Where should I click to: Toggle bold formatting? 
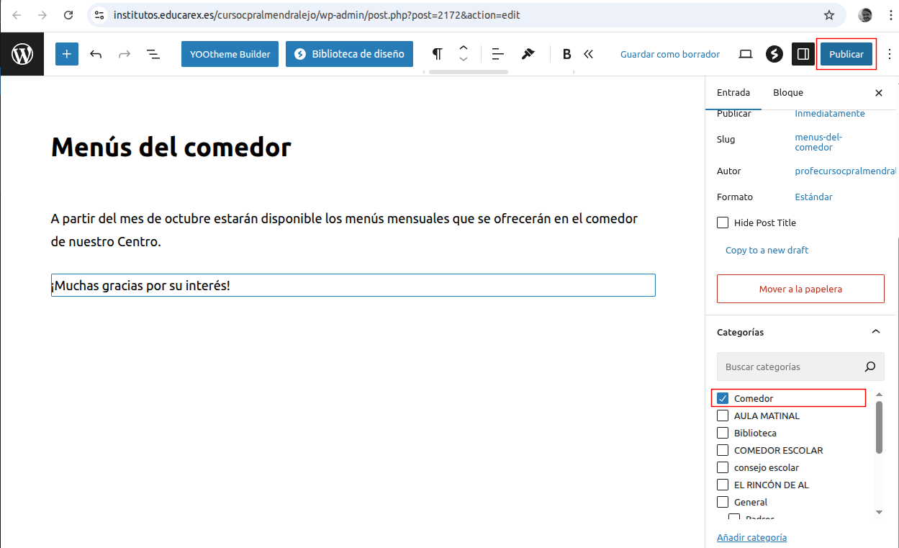[566, 54]
